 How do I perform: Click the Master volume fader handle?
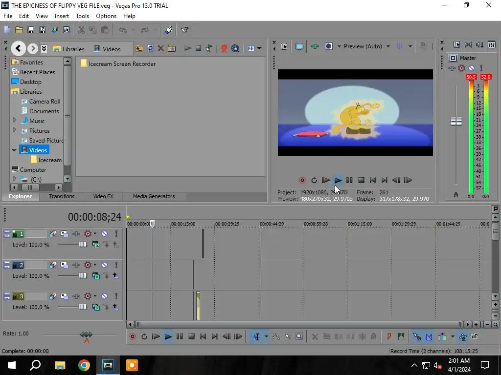(456, 122)
